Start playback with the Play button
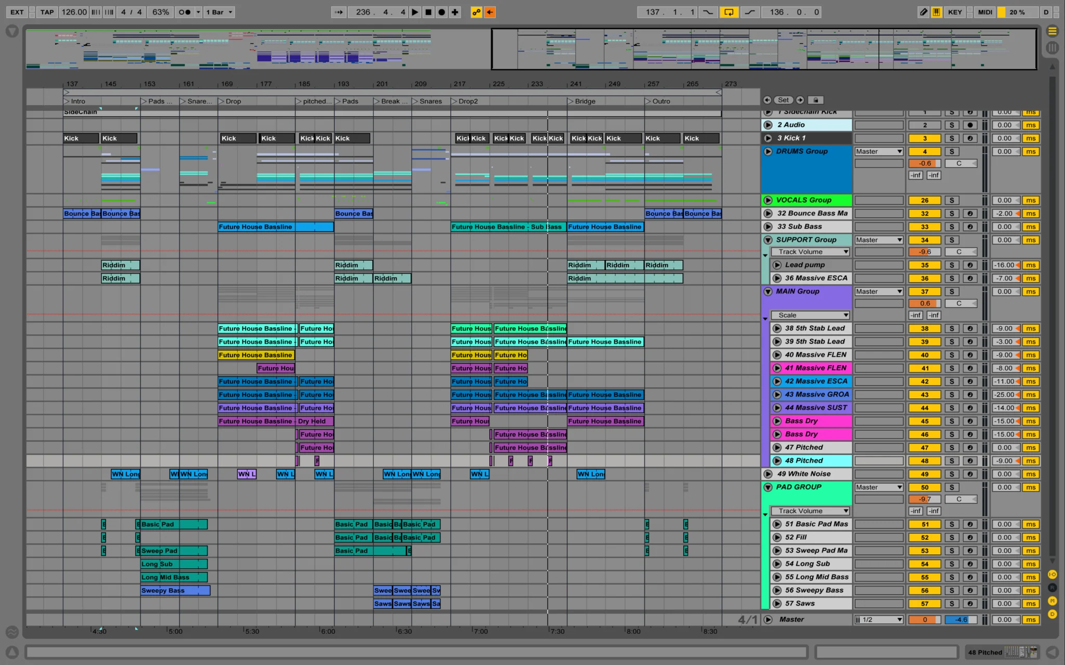Viewport: 1065px width, 665px height. (x=415, y=12)
